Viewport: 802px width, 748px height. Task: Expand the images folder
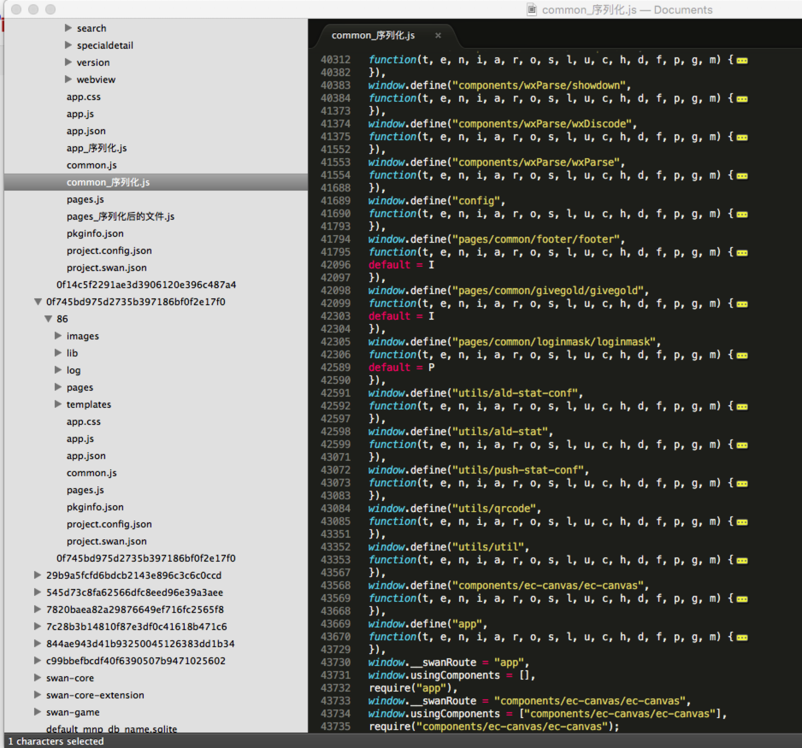pyautogui.click(x=58, y=336)
